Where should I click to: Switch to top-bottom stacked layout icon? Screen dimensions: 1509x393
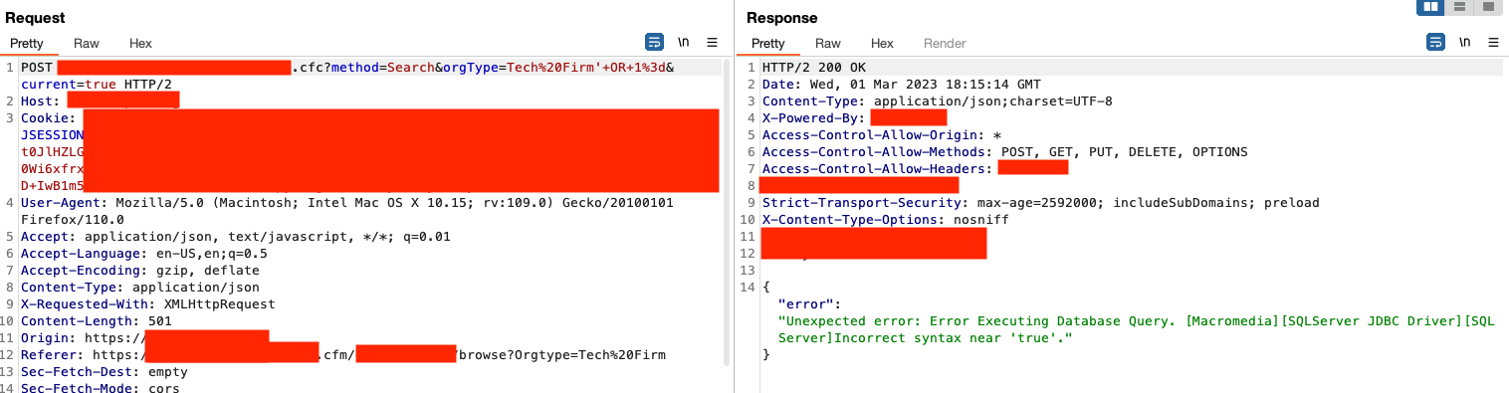coord(1459,7)
